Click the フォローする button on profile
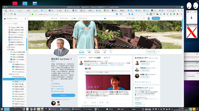This screenshot has width=199, height=111. (151, 51)
